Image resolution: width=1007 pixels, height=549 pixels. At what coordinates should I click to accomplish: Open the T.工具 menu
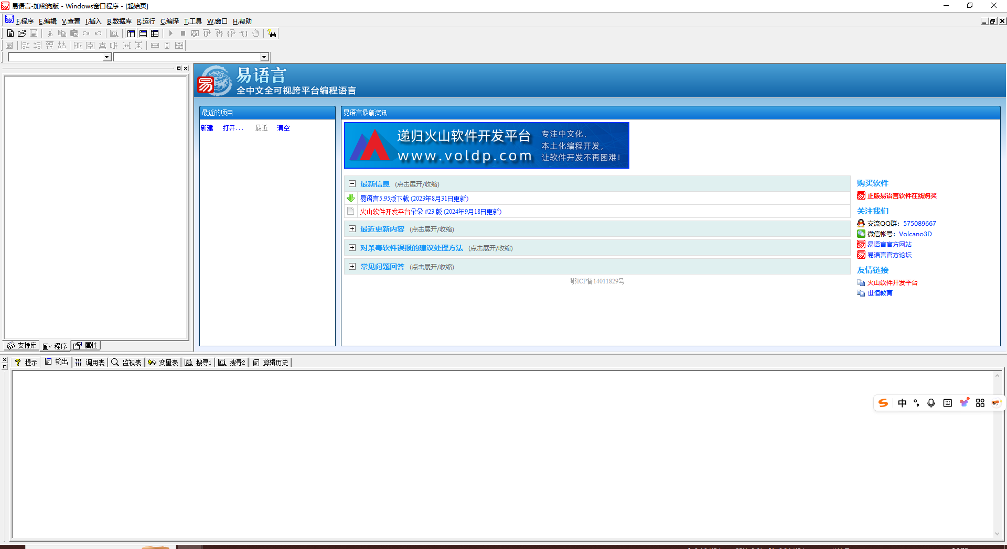(192, 21)
